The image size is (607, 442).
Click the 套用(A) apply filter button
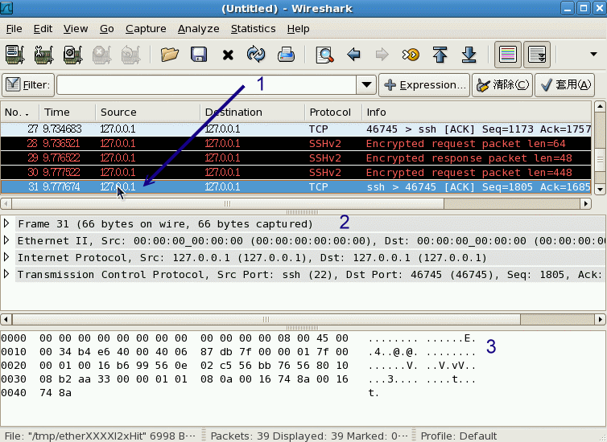[565, 85]
